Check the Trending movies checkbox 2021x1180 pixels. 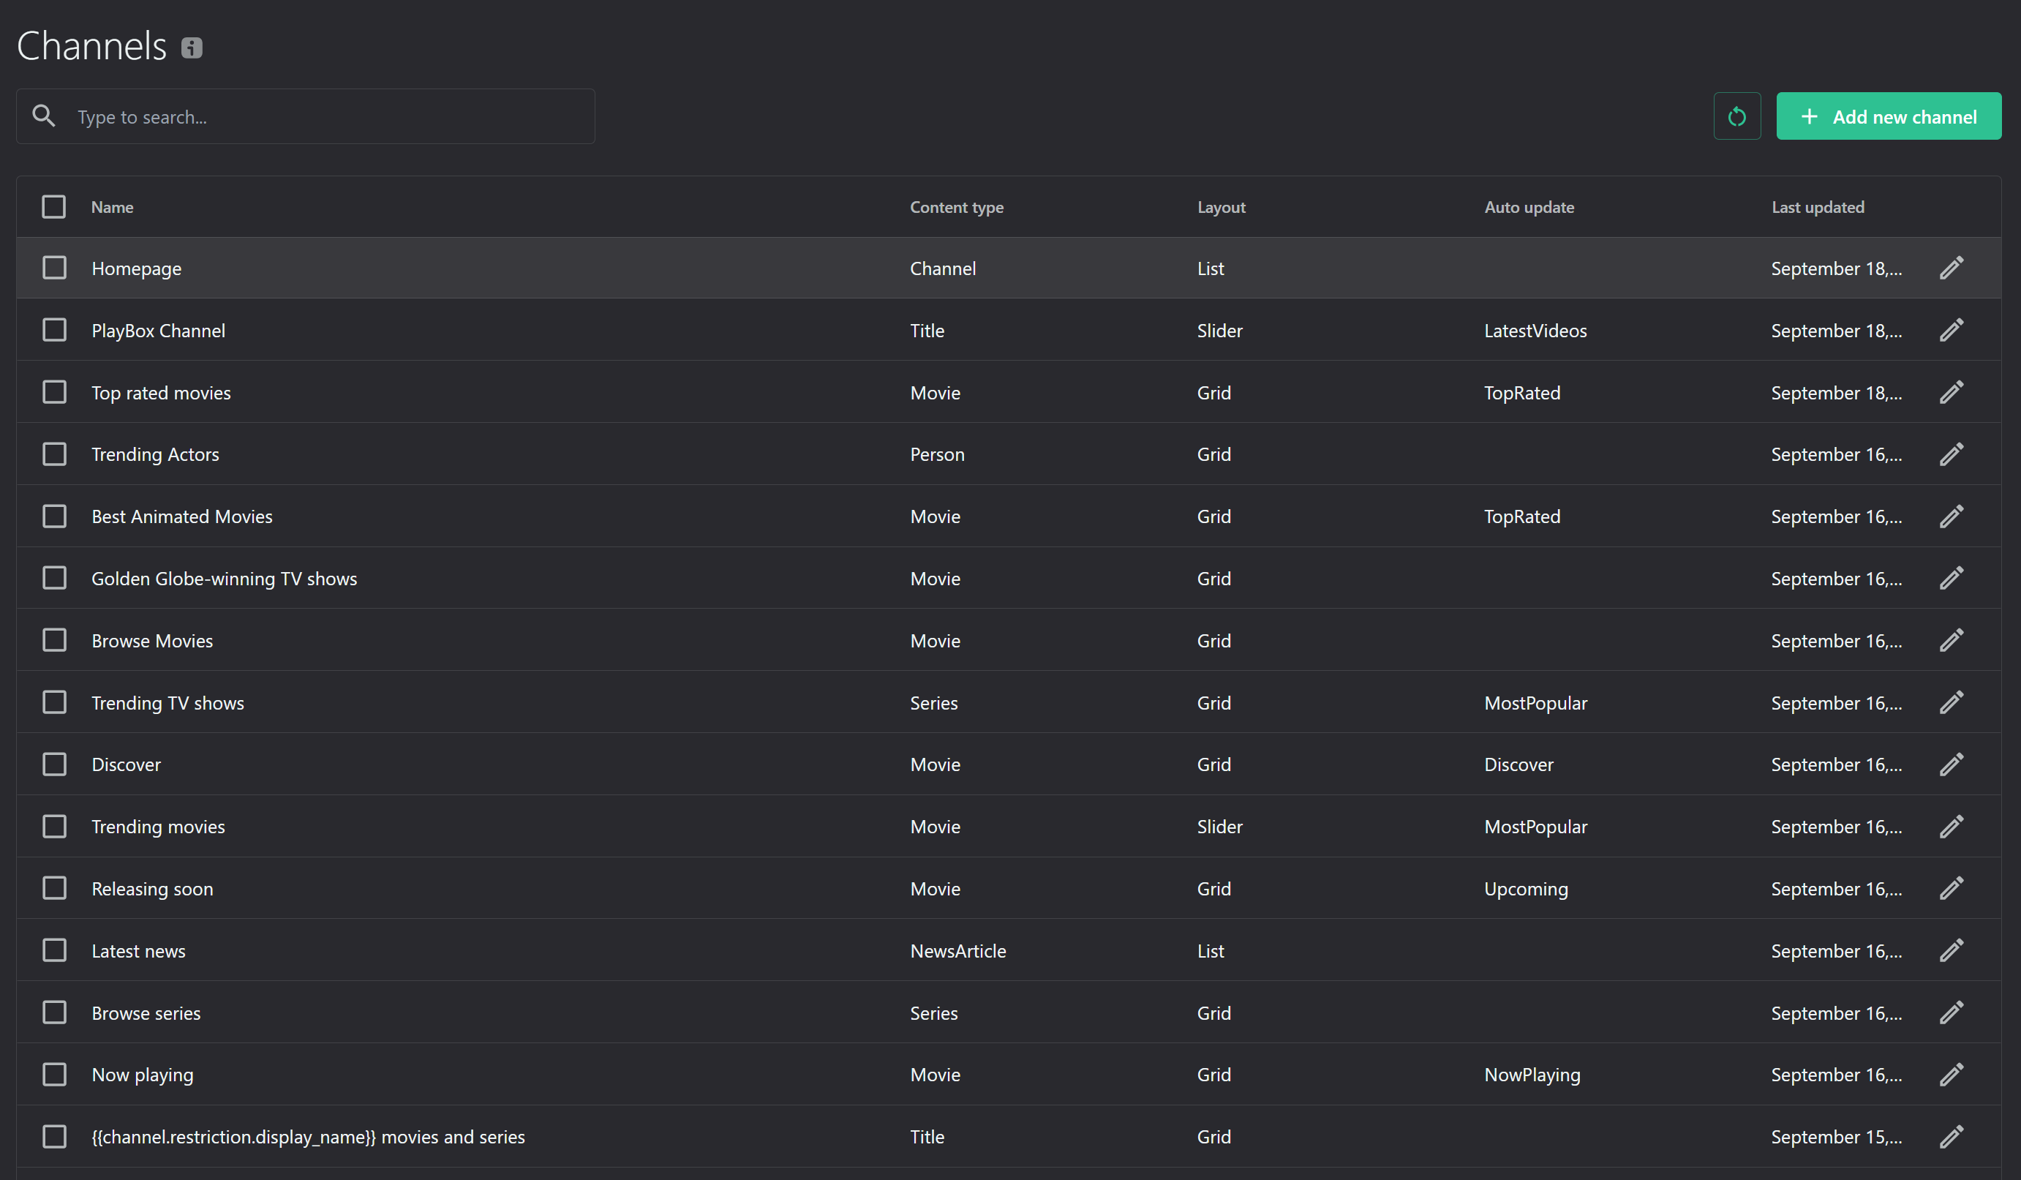[x=53, y=826]
